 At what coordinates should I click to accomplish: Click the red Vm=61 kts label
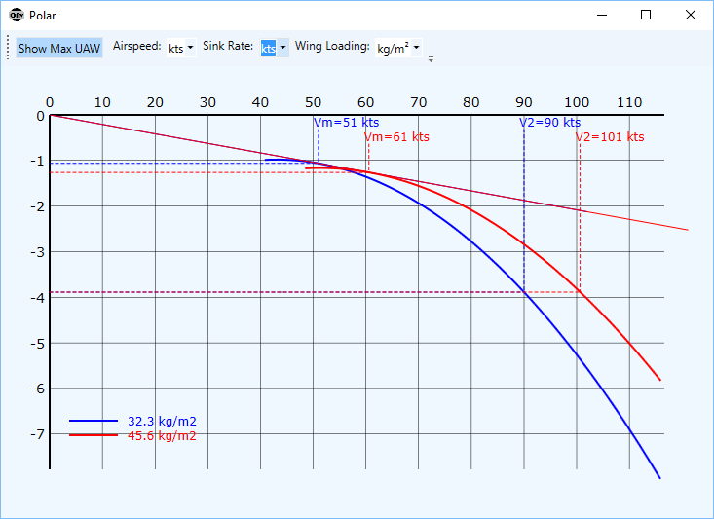[x=396, y=137]
